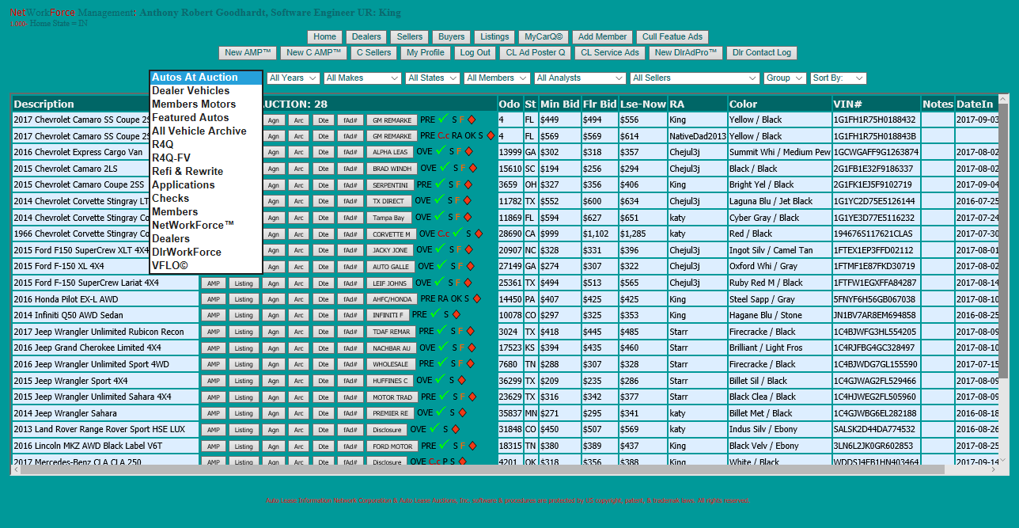Click the red diamond in the Lincoln MKZ row
1019x528 pixels.
click(473, 446)
